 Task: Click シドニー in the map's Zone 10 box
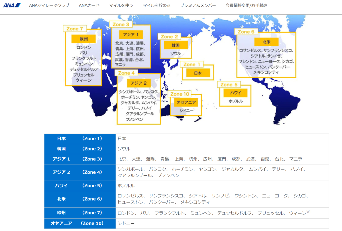[186, 111]
